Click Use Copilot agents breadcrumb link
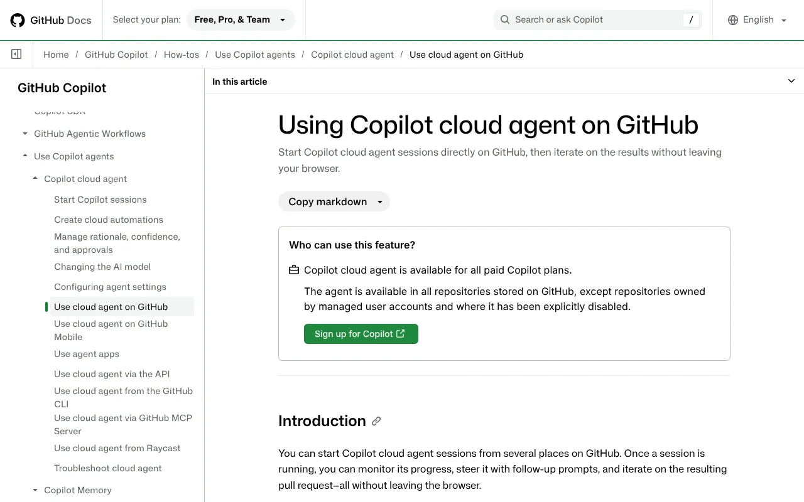Image resolution: width=804 pixels, height=502 pixels. tap(255, 55)
